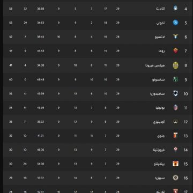Click the Sampdoria club logo
Image resolution: width=193 pixels, height=193 pixels.
175,93
